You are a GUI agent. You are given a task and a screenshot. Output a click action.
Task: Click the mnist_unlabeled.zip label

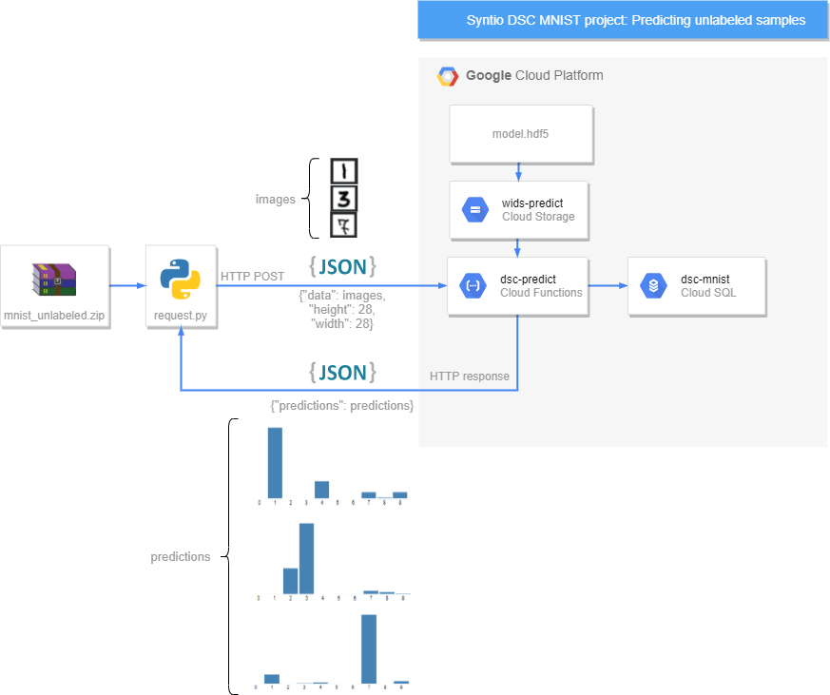pyautogui.click(x=54, y=316)
